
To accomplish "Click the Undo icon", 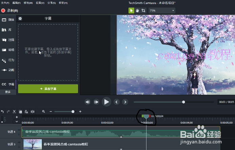I will point(2,112).
